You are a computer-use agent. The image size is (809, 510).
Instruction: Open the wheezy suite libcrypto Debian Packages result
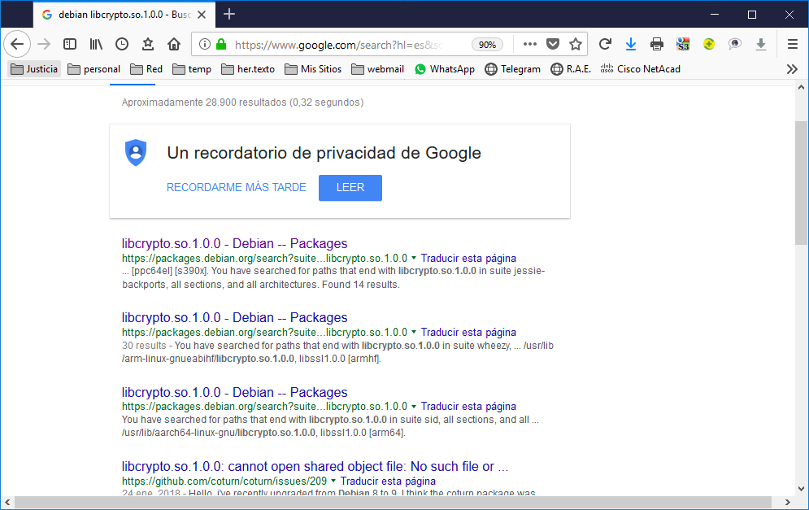tap(235, 317)
